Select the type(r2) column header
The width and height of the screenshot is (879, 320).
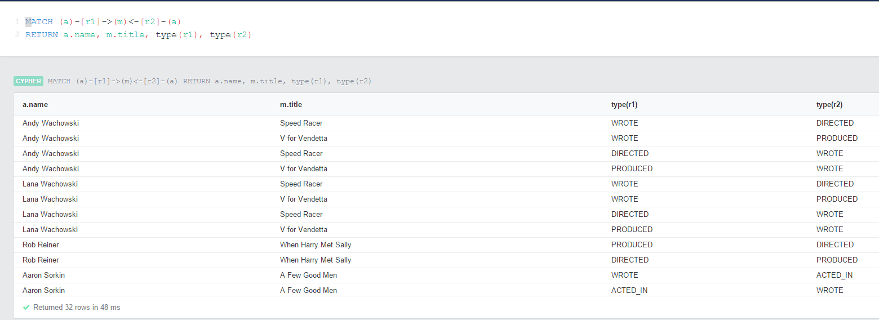(x=829, y=104)
